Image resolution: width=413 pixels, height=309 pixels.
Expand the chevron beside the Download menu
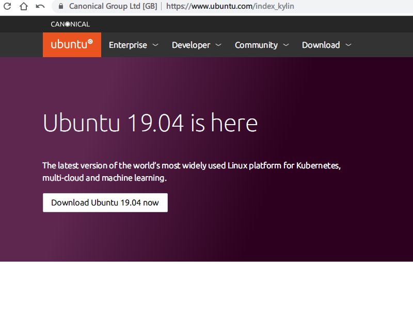pyautogui.click(x=348, y=45)
